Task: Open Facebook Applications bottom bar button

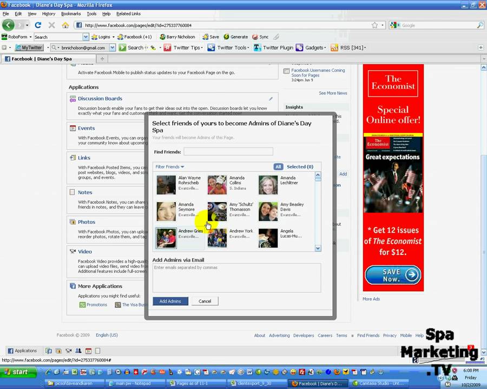Action: coord(22,351)
